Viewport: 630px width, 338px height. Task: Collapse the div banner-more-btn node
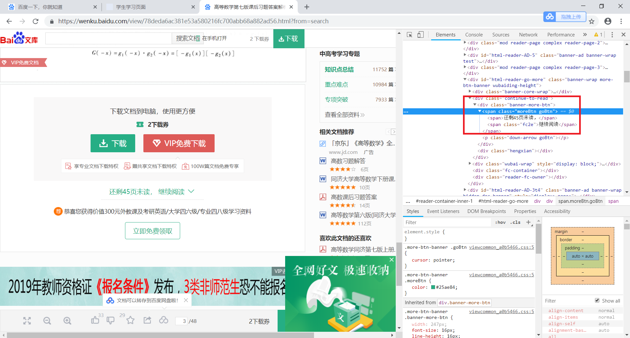click(x=475, y=105)
